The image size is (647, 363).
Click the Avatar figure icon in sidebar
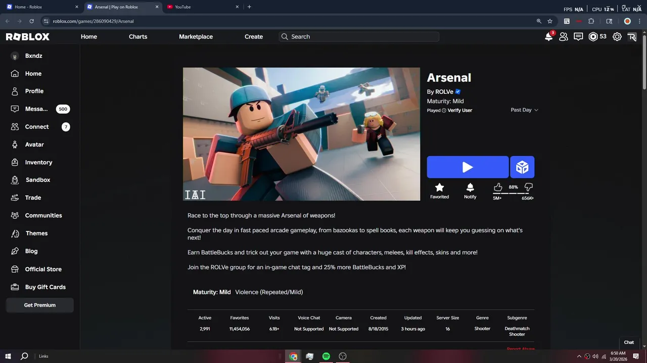click(15, 145)
